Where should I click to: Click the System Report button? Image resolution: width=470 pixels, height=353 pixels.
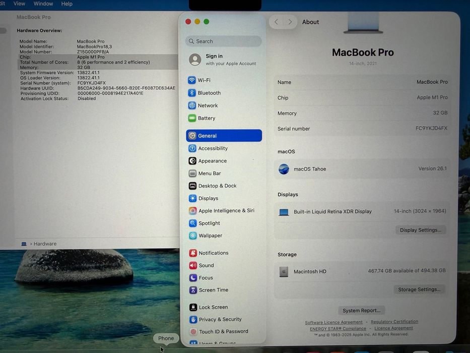coord(362,310)
